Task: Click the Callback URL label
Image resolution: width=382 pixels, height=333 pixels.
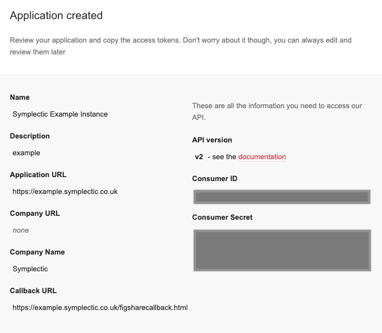Action: pos(33,291)
